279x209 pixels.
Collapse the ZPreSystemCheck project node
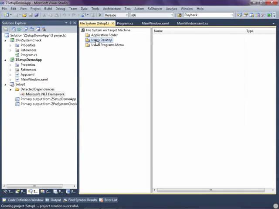click(6, 40)
